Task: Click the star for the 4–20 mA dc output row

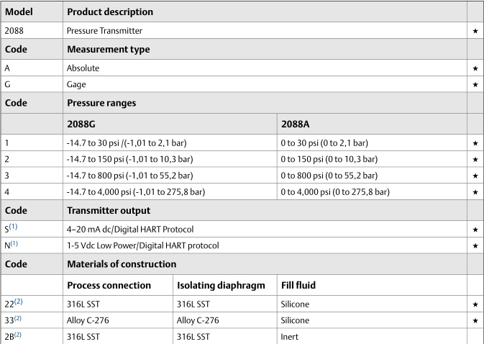Action: coord(475,230)
